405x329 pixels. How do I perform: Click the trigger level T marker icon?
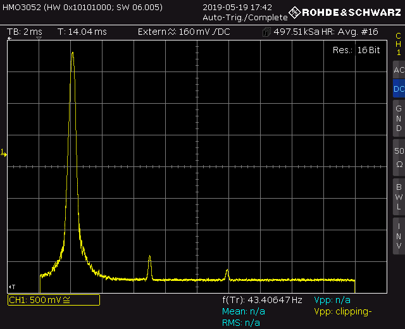(x=11, y=287)
